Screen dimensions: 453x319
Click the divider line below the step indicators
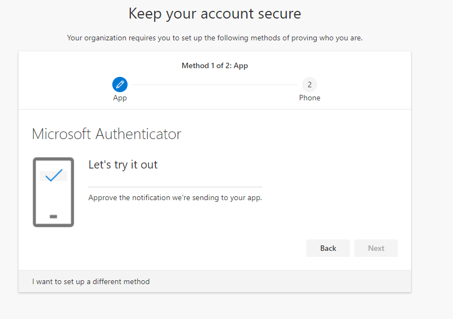(215, 109)
